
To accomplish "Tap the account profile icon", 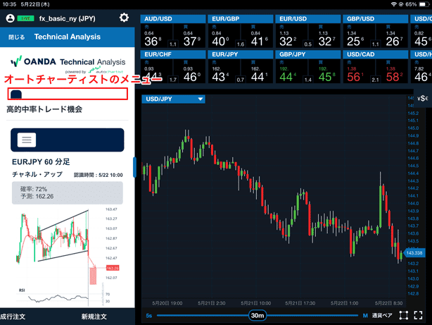I will [x=10, y=18].
